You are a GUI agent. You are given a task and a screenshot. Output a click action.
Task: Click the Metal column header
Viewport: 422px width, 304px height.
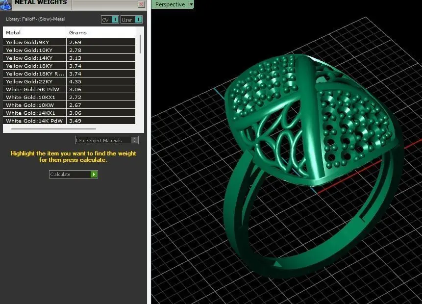tap(34, 32)
